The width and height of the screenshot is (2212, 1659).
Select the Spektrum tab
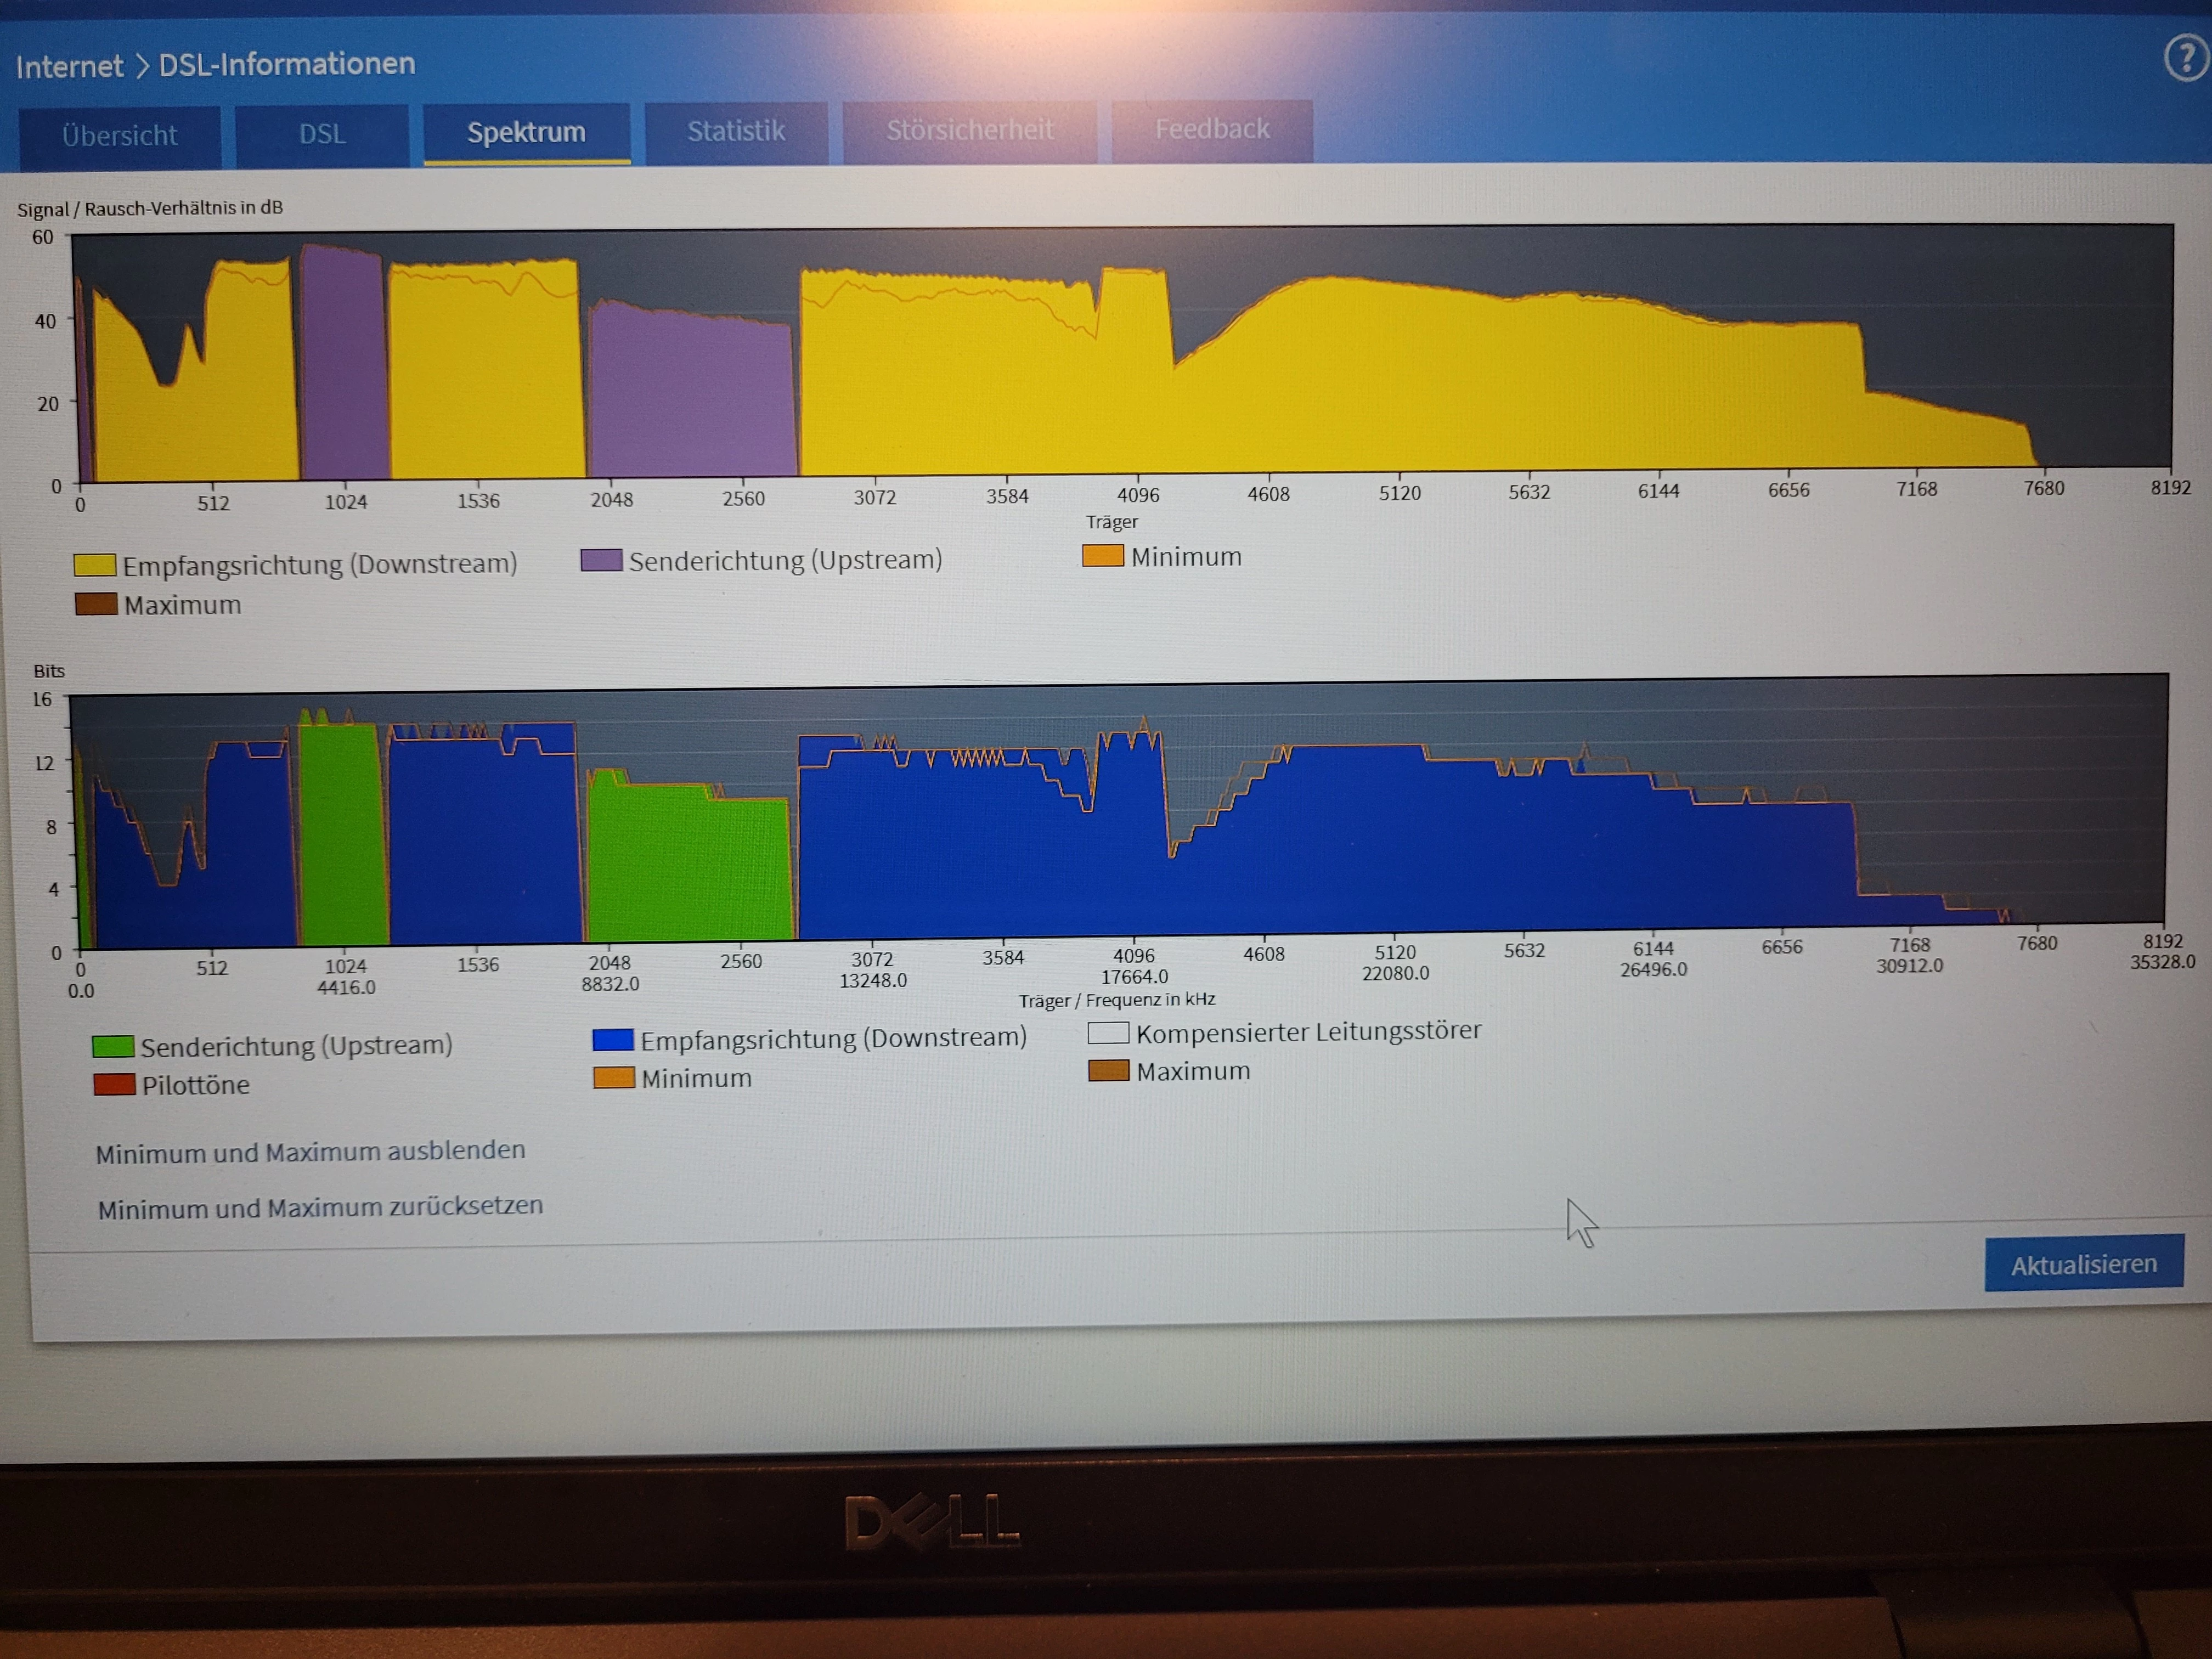point(526,132)
